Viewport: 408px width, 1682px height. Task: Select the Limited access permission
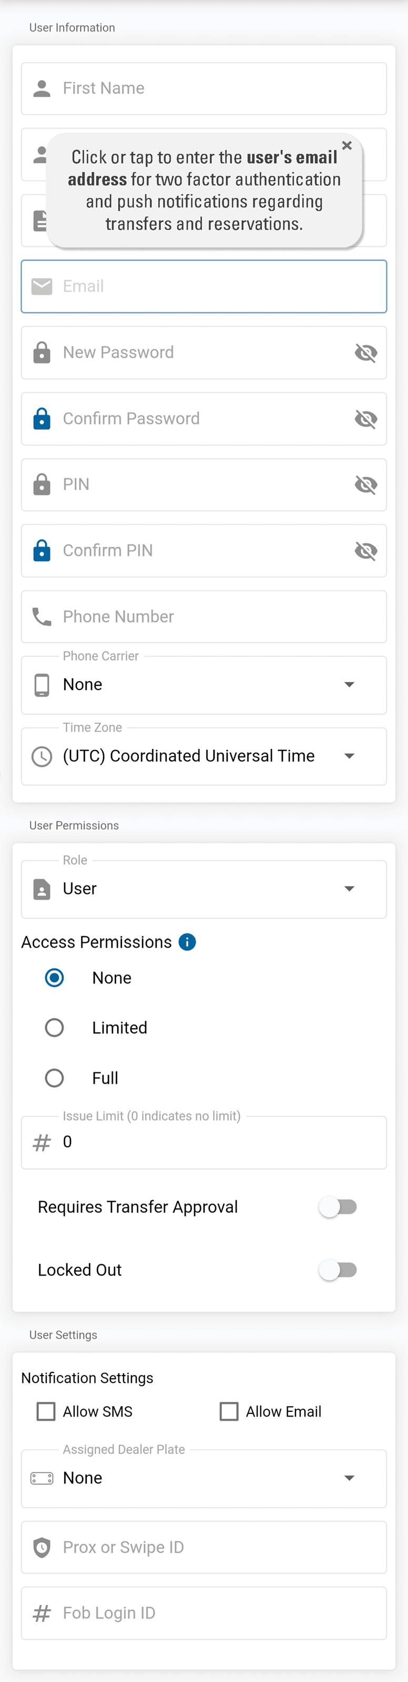pos(54,1028)
